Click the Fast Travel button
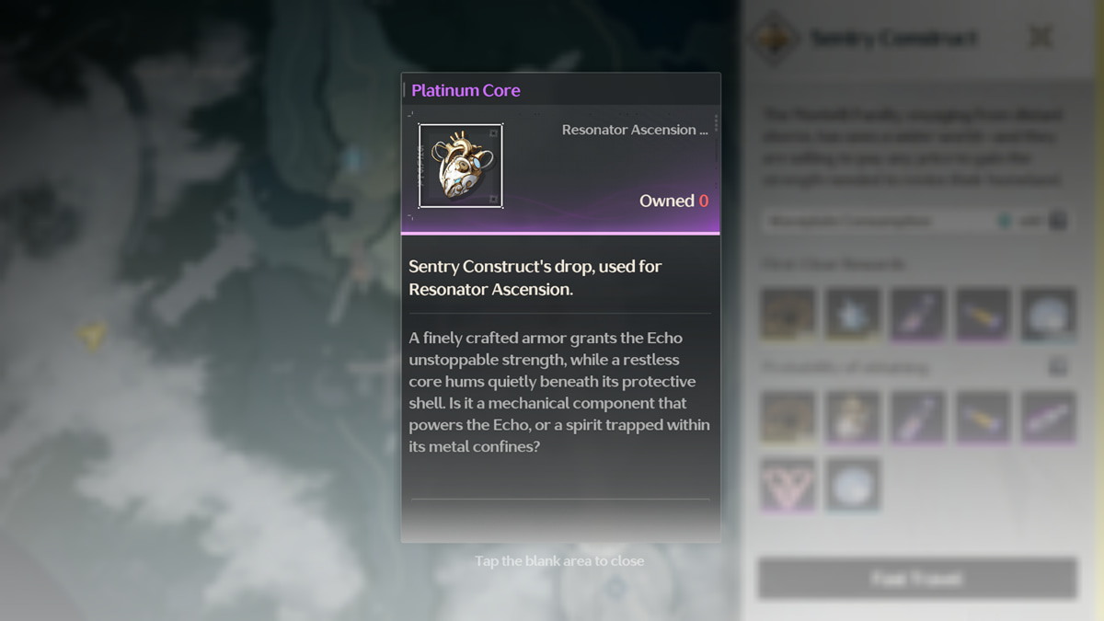Screen dimensions: 1104x621 (x=917, y=579)
